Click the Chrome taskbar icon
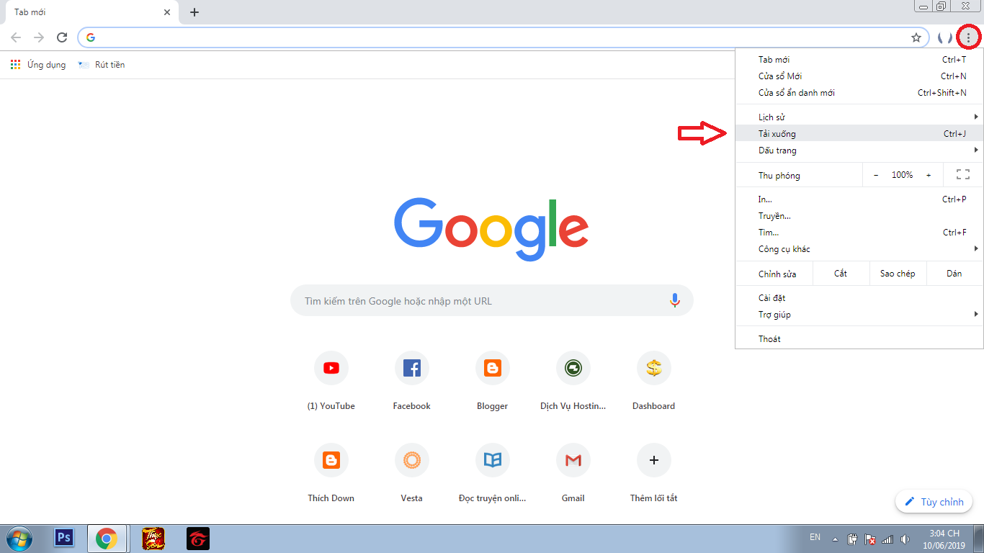This screenshot has width=984, height=553. (x=107, y=539)
